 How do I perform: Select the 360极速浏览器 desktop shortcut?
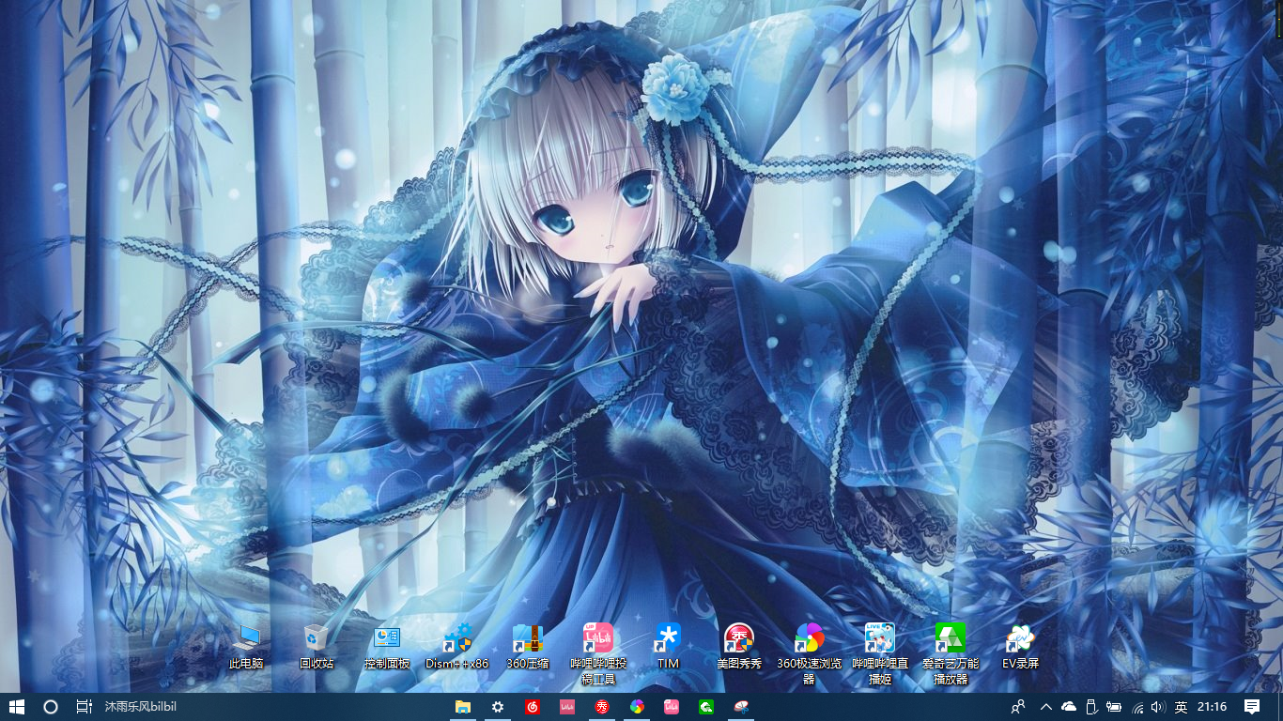coord(810,653)
